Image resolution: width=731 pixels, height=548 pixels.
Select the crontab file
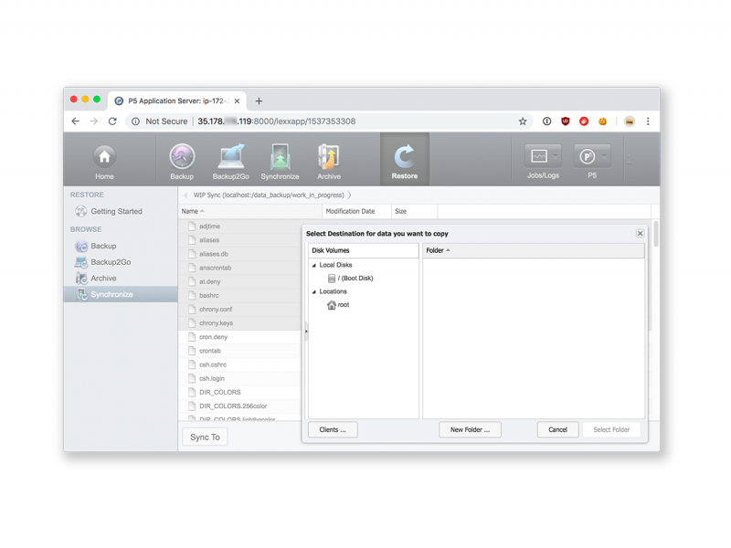point(239,351)
